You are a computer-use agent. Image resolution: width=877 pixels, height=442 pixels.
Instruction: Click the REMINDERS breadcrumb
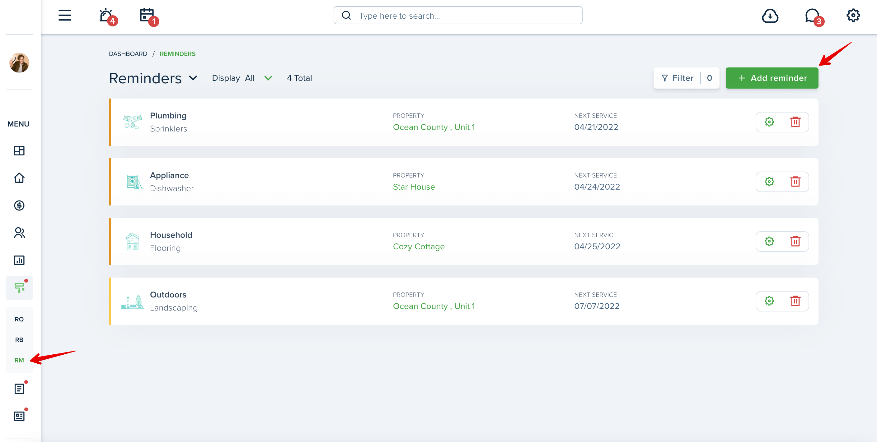tap(177, 54)
